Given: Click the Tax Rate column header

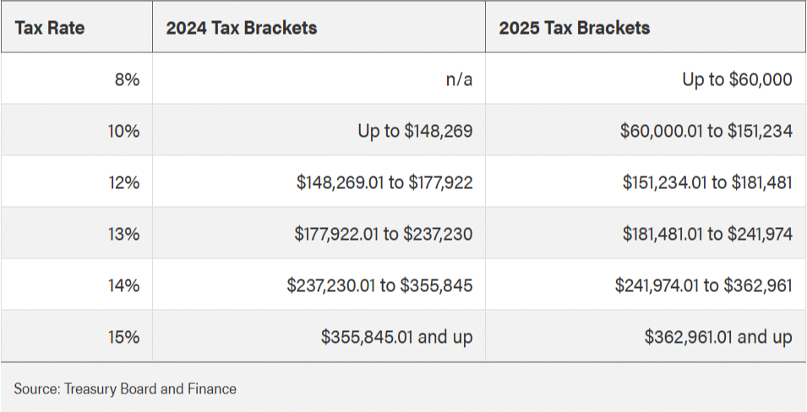Looking at the screenshot, I should tap(50, 28).
